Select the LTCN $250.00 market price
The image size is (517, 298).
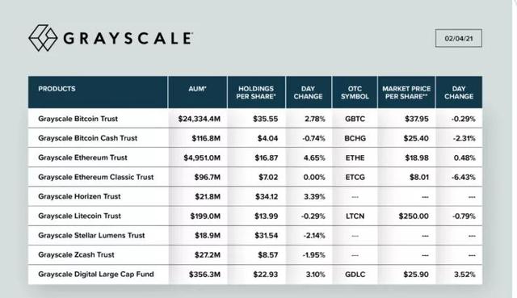point(414,216)
